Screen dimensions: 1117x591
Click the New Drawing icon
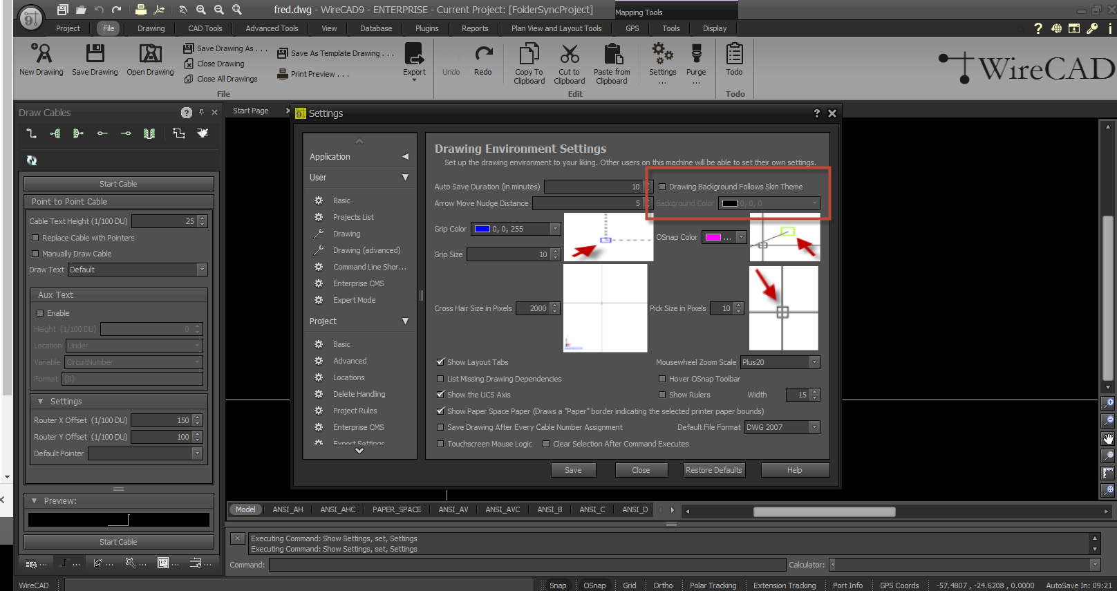[41, 53]
